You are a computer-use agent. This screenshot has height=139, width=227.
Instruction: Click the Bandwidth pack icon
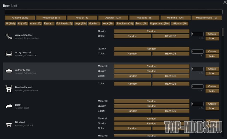coord(9,89)
